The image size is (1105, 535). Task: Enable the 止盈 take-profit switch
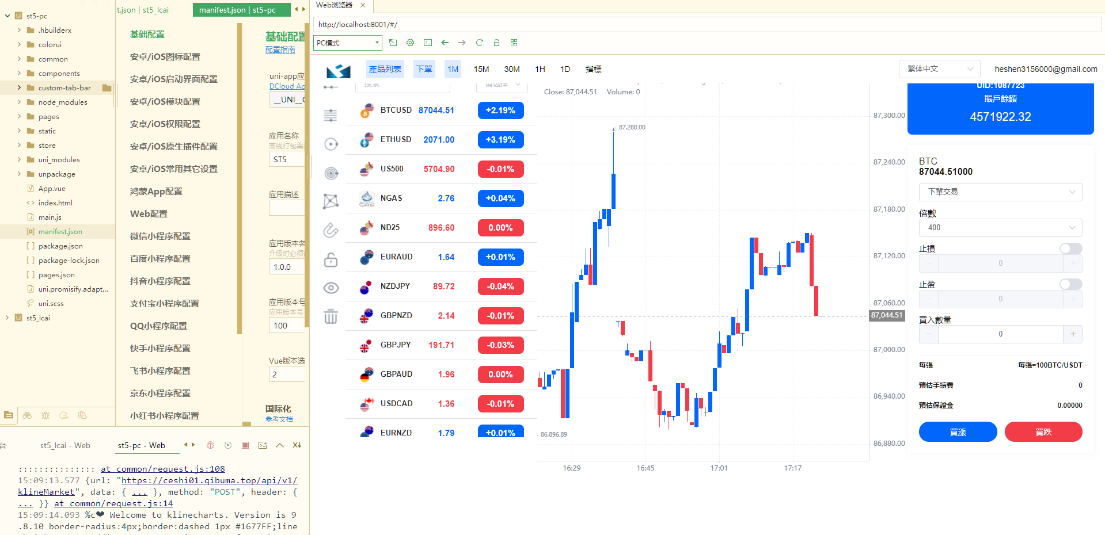(x=1070, y=284)
